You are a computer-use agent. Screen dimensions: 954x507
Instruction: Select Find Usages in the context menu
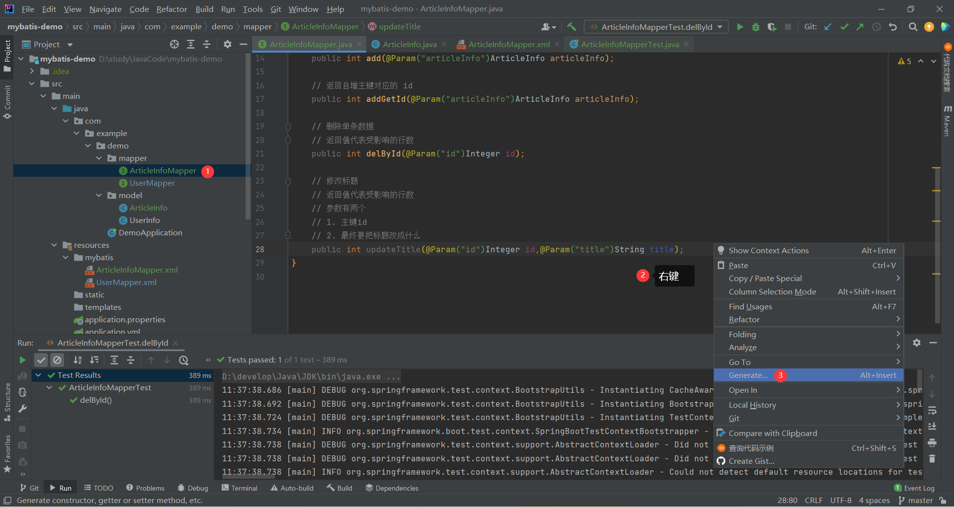[x=808, y=307]
